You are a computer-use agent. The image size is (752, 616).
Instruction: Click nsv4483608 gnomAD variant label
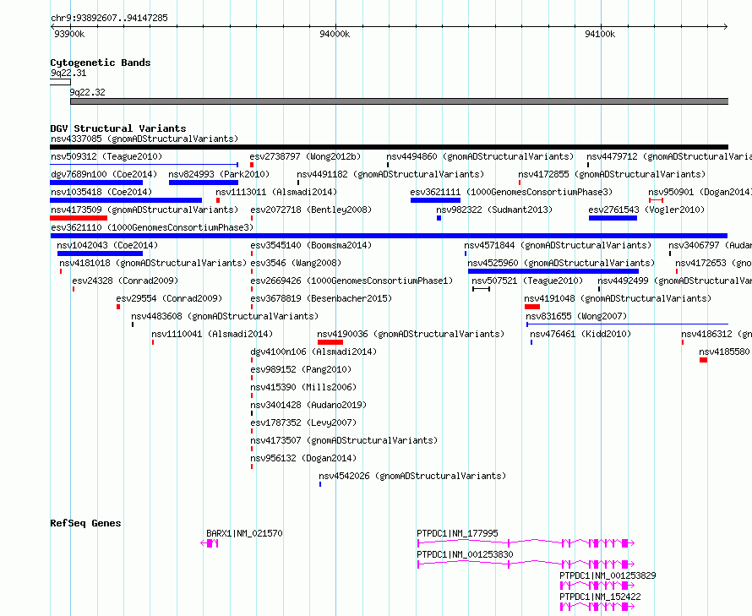point(225,317)
